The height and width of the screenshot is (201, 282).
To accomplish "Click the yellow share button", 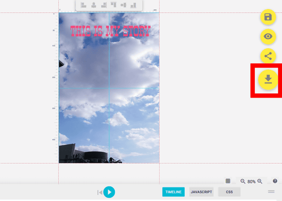I will (x=268, y=56).
